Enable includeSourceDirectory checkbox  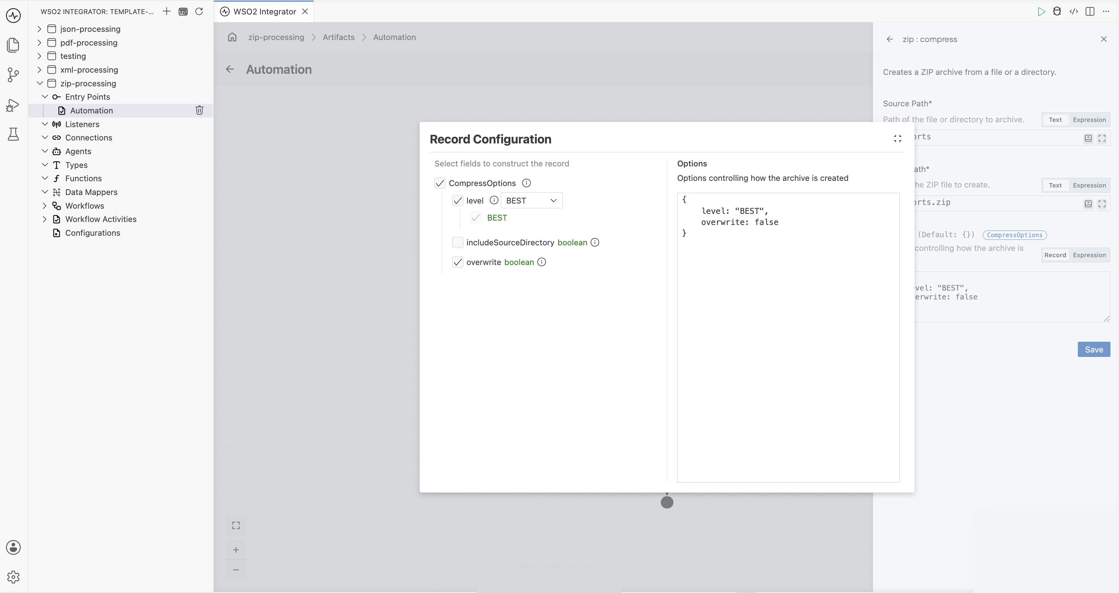tap(457, 242)
